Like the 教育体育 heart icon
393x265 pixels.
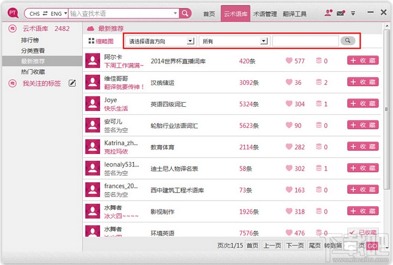click(x=289, y=147)
